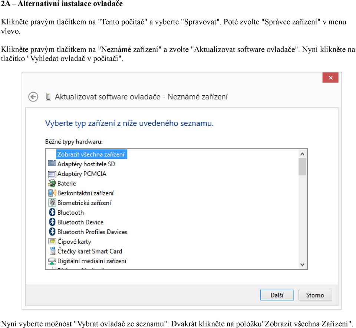The height and width of the screenshot is (328, 356).
Task: Click the device icon beside the dialog title
Action: [48, 97]
